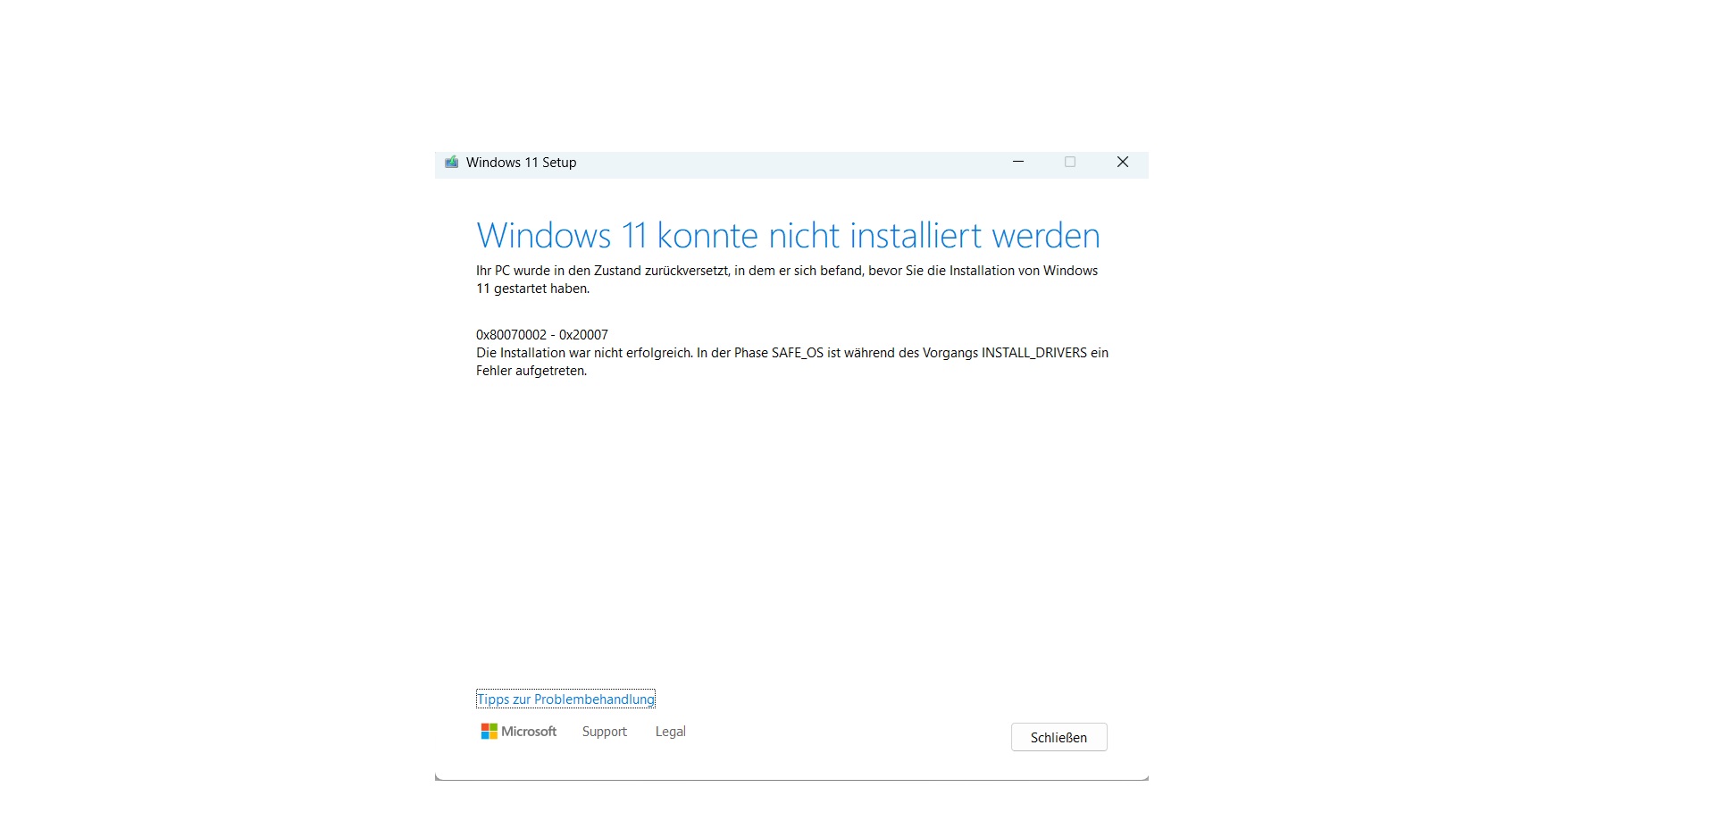
Task: Click the Microsoft logo
Action: coord(519,732)
